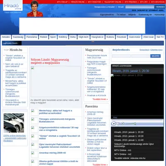Focus the second login input field
Viewport: 166px width, 166px height.
click(x=140, y=56)
